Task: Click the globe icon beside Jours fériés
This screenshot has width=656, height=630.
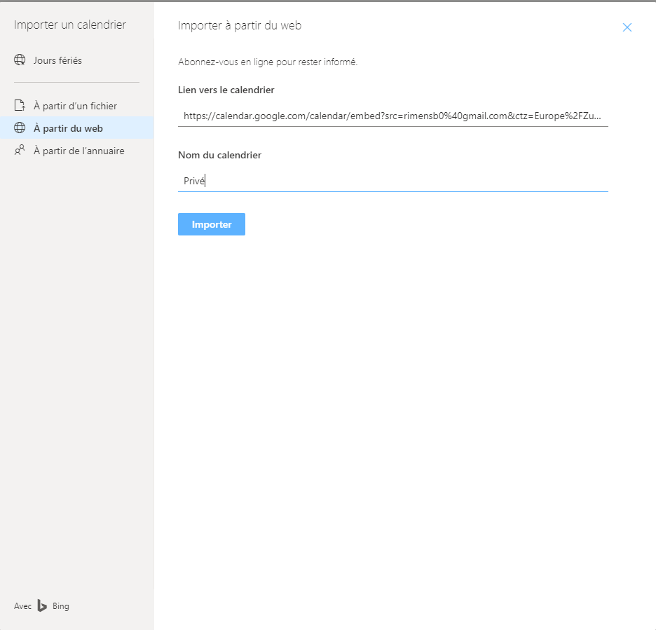Action: pos(21,60)
